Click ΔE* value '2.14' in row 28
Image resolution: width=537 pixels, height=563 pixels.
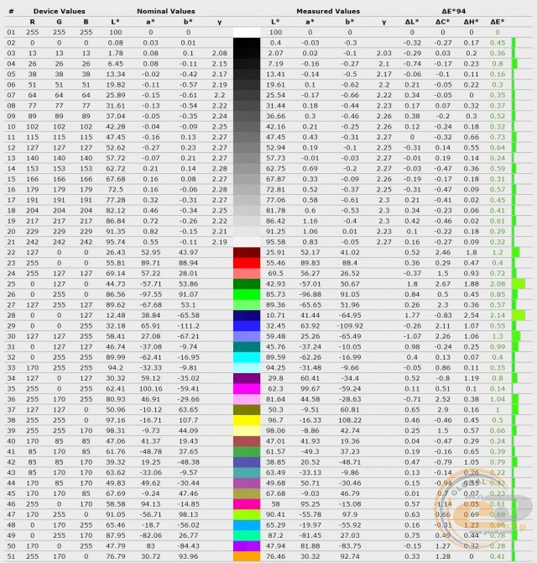click(x=498, y=315)
